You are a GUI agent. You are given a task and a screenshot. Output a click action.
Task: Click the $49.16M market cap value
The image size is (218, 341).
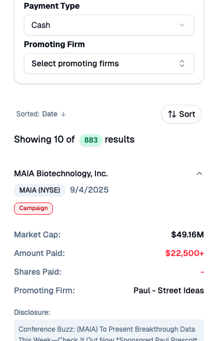tap(187, 235)
